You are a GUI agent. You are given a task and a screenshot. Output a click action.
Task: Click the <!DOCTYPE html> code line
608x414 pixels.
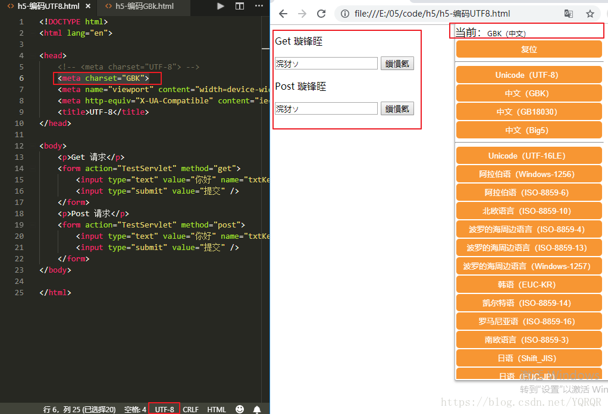pyautogui.click(x=74, y=22)
